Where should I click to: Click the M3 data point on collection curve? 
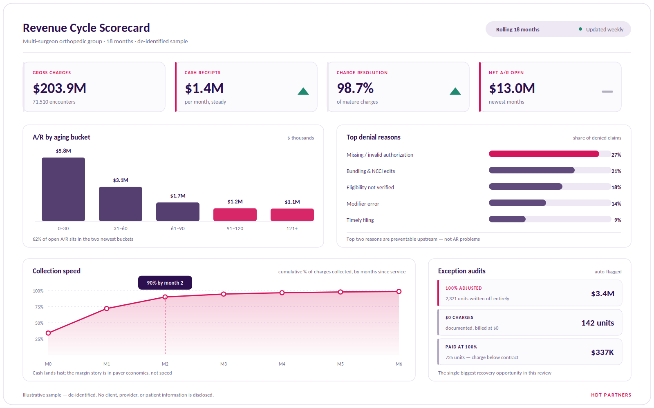224,294
